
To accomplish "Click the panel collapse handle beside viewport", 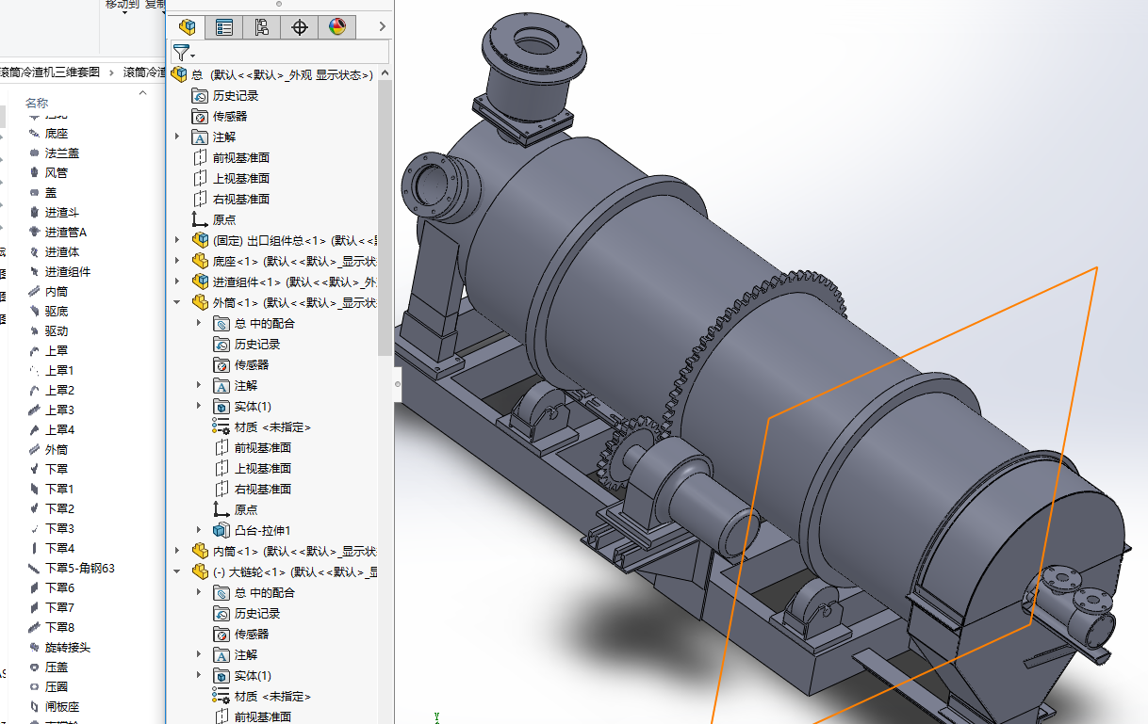I will pyautogui.click(x=397, y=383).
